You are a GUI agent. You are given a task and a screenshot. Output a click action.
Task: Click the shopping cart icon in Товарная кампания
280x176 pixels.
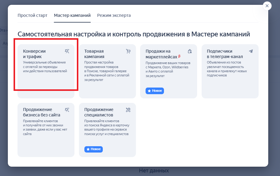click(x=128, y=51)
